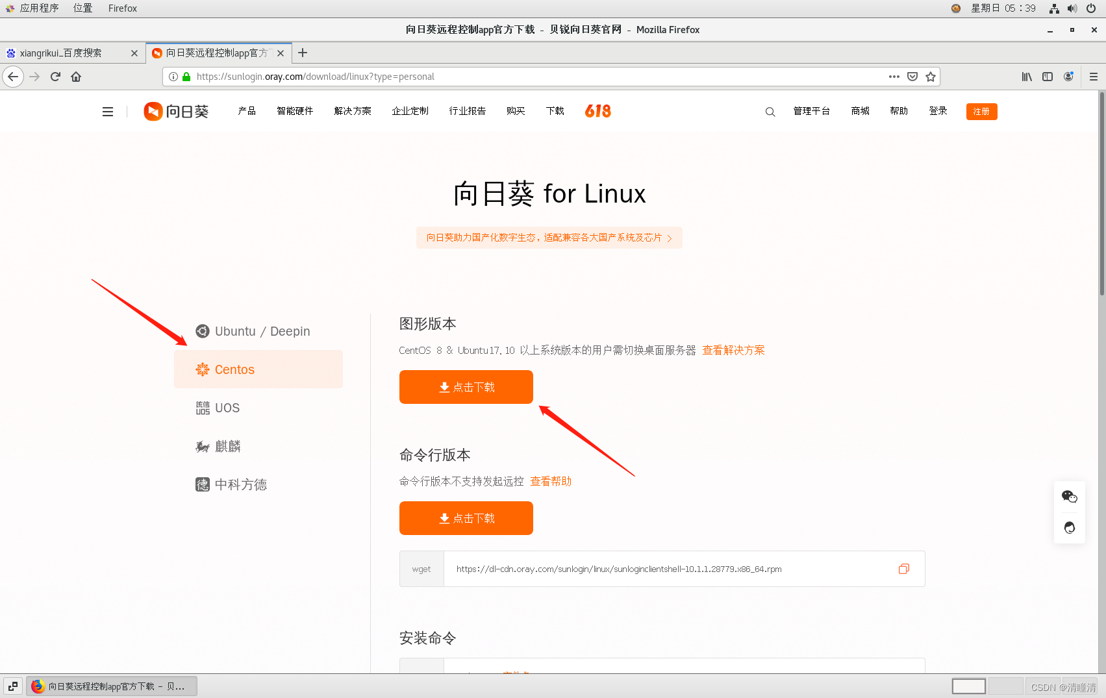
Task: Click the forward navigation arrow
Action: coord(34,77)
